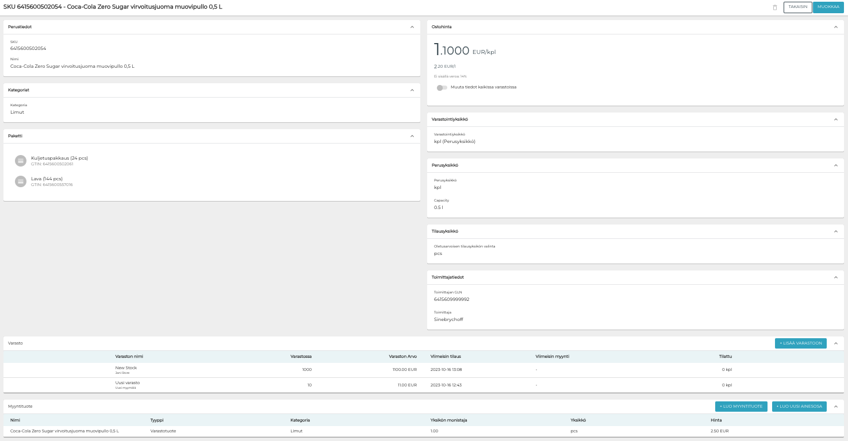Image resolution: width=848 pixels, height=441 pixels.
Task: Collapse the Ostohinta panel
Action: point(835,27)
